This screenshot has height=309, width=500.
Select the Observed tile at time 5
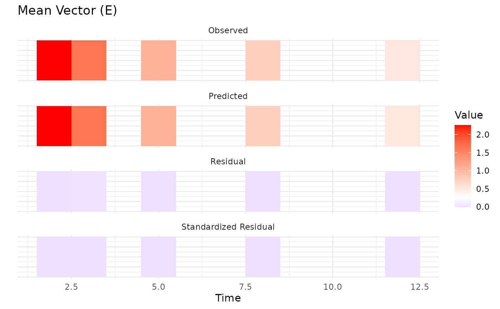coord(159,60)
